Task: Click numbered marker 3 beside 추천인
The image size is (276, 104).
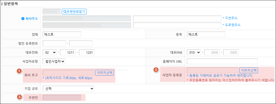Action: (x=19, y=97)
